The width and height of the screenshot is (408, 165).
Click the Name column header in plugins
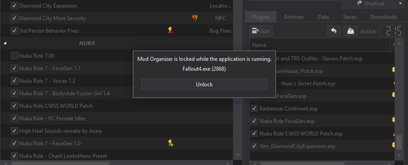[x=320, y=45]
